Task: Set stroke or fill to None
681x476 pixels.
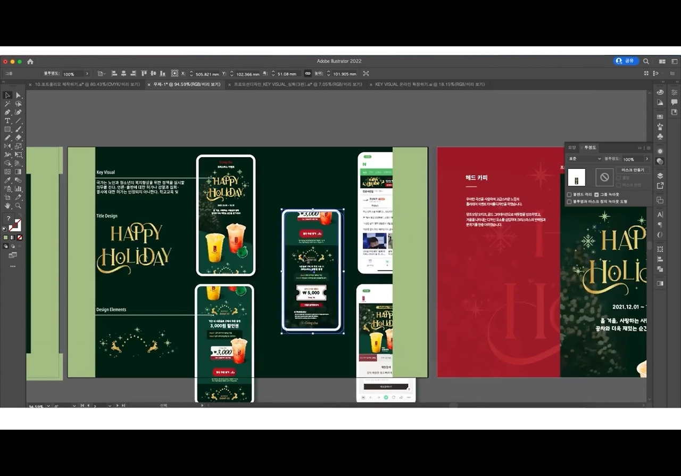Action: pos(20,237)
